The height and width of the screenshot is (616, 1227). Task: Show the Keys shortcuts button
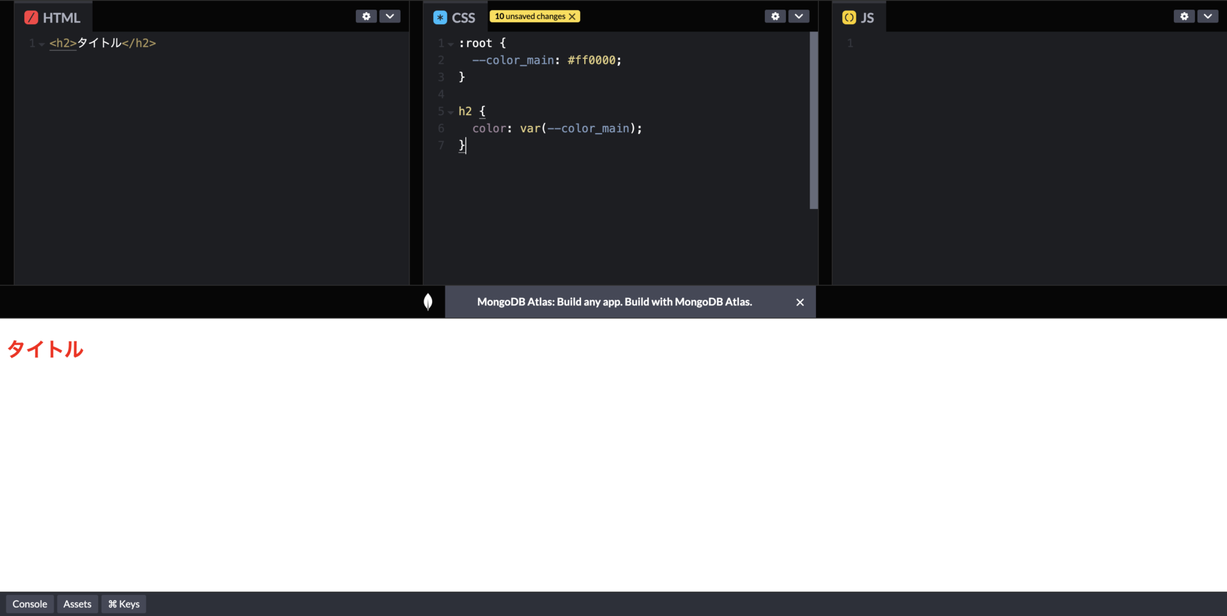click(x=124, y=604)
